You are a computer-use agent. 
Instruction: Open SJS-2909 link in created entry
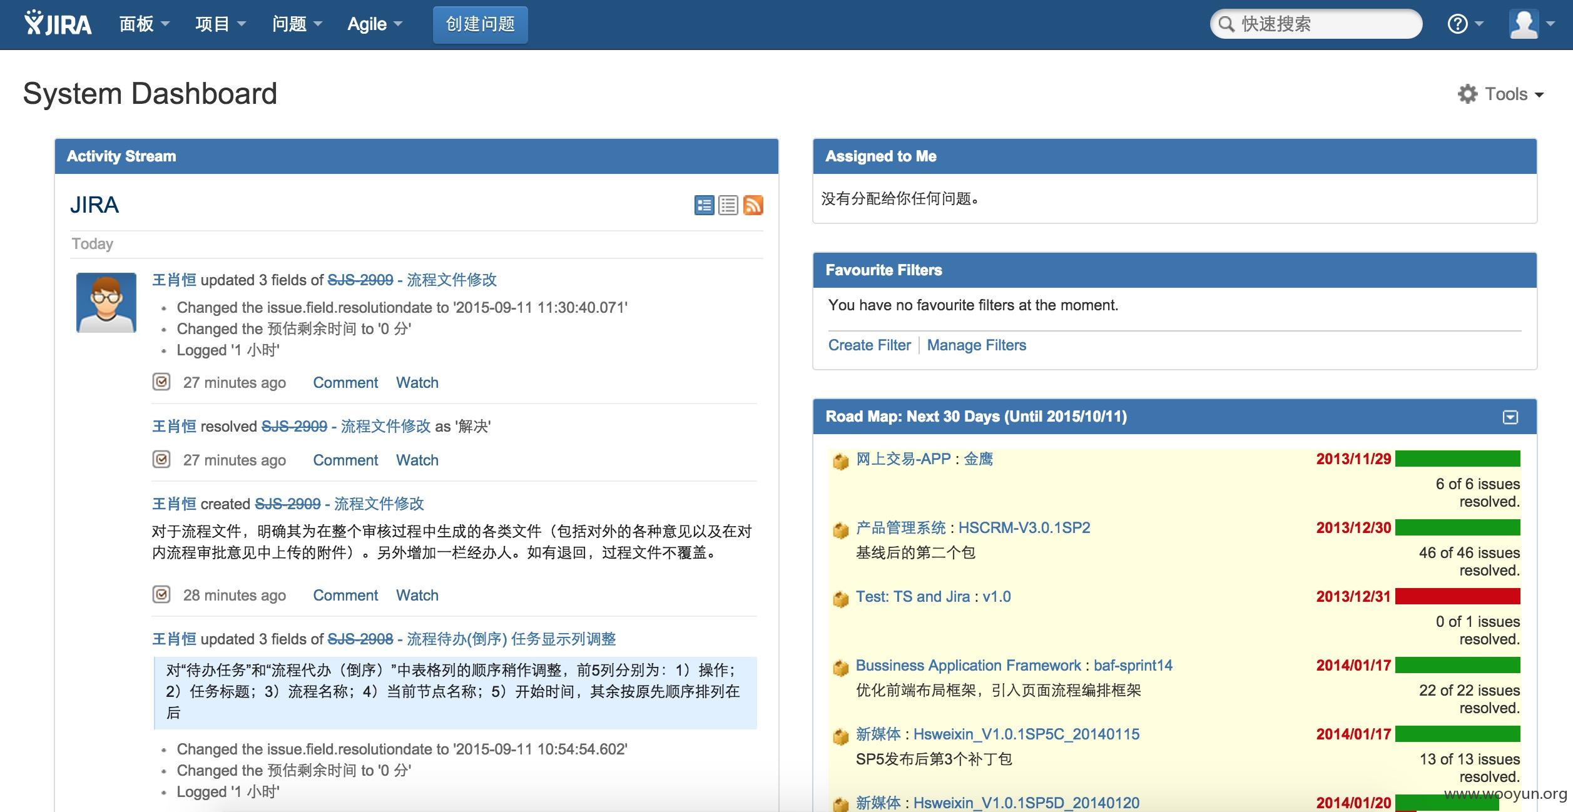288,504
